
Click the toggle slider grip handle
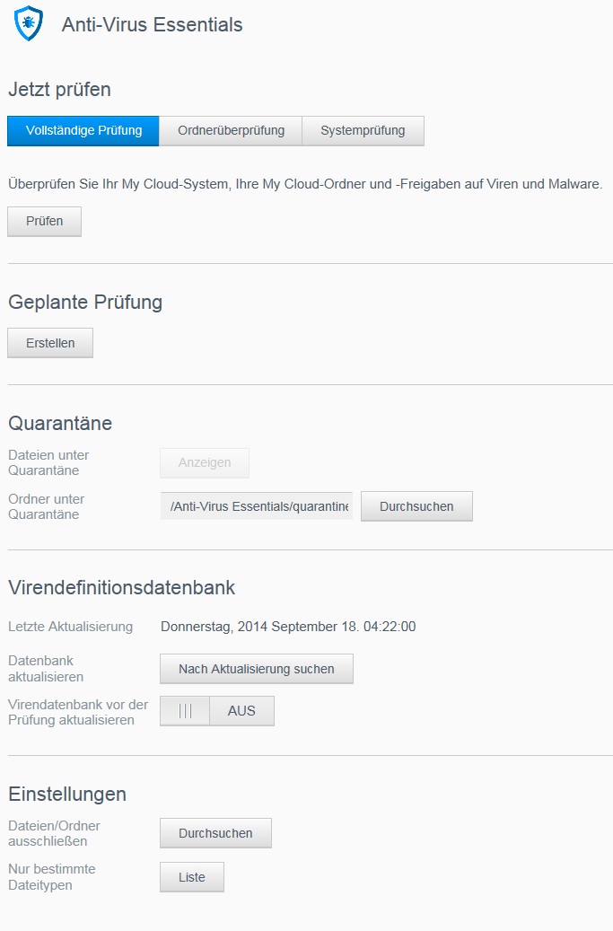pyautogui.click(x=185, y=711)
